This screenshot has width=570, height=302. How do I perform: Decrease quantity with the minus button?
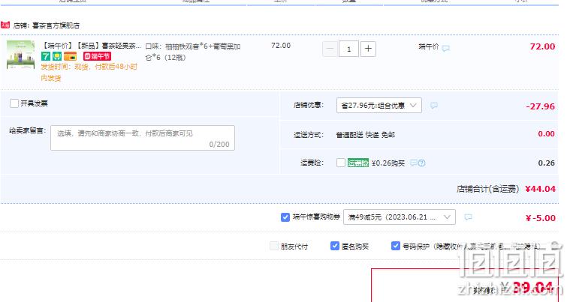(330, 49)
